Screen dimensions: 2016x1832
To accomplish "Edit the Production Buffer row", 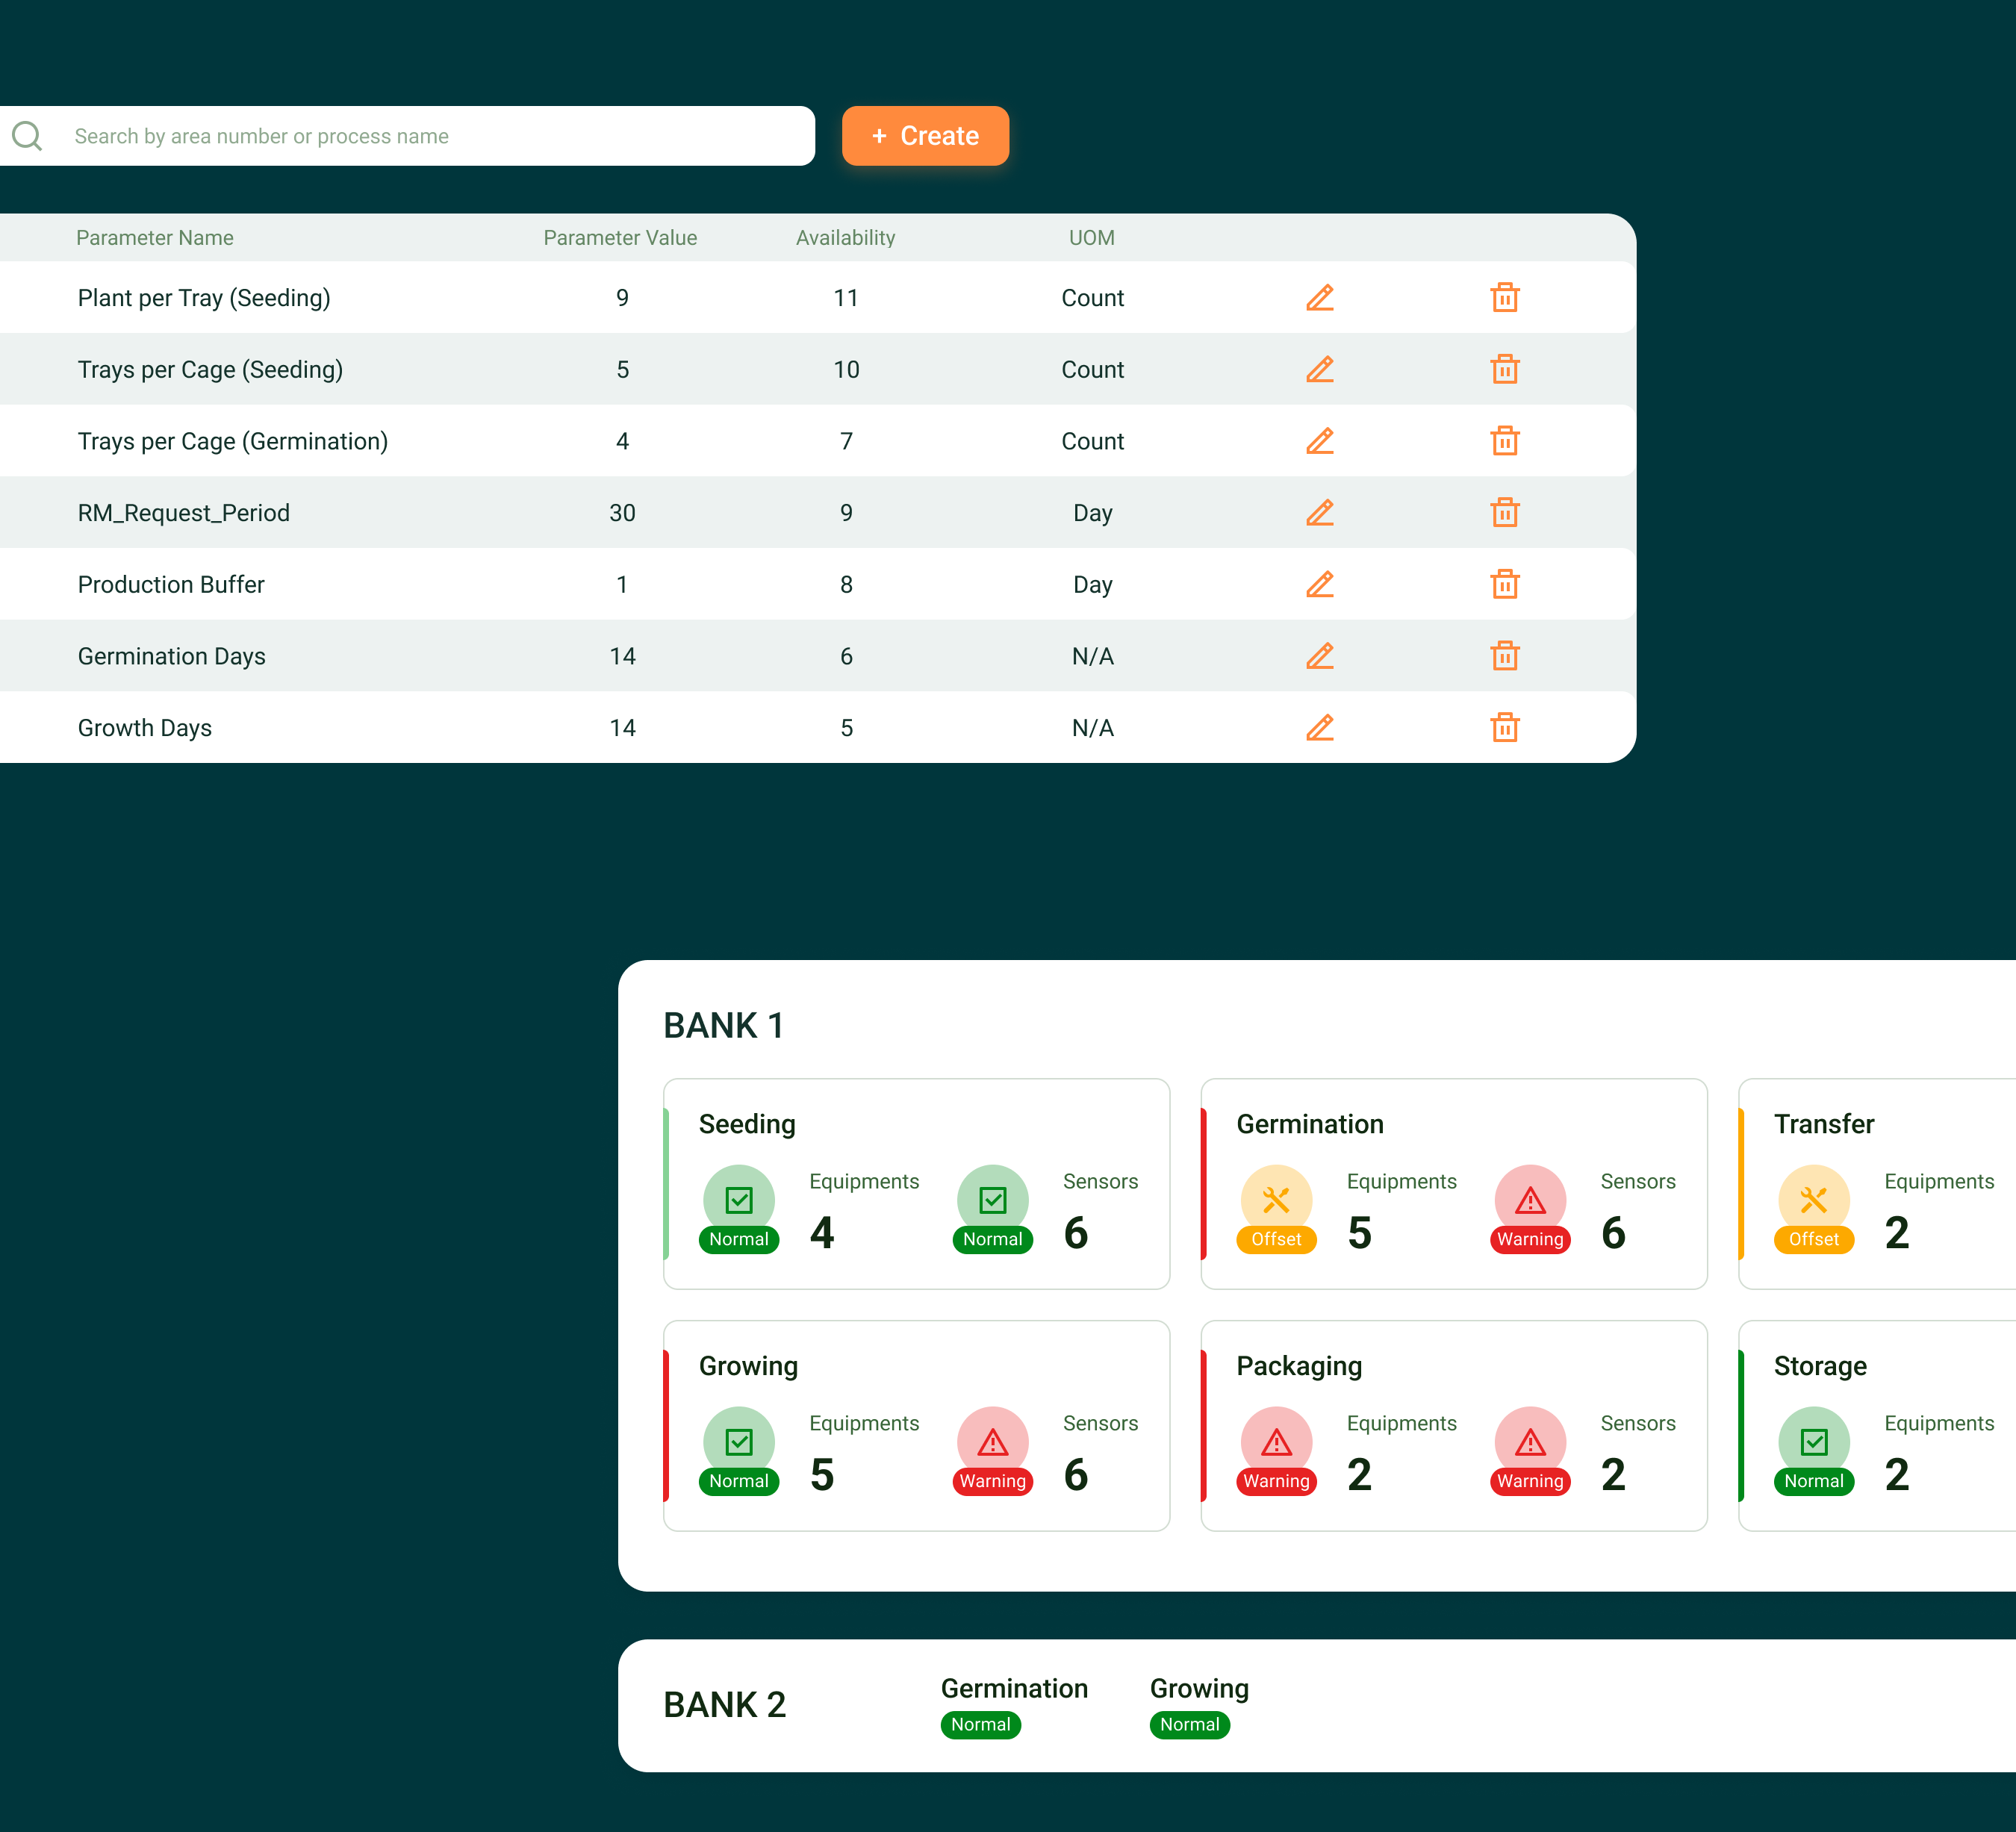I will [1320, 585].
